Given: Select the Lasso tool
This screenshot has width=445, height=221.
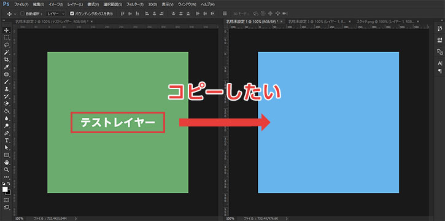Looking at the screenshot, I should [7, 45].
